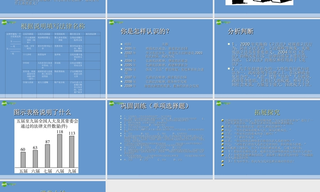Click the column label 时间

[128, 44]
